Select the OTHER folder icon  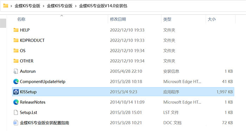coord(16,61)
